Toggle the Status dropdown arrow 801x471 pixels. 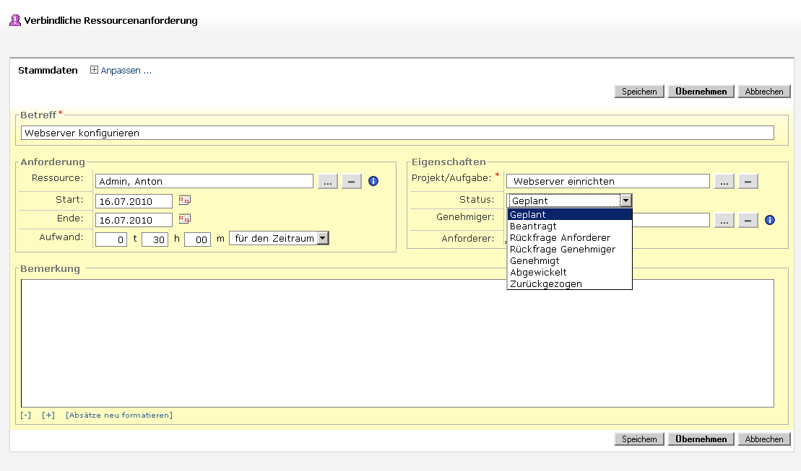625,201
